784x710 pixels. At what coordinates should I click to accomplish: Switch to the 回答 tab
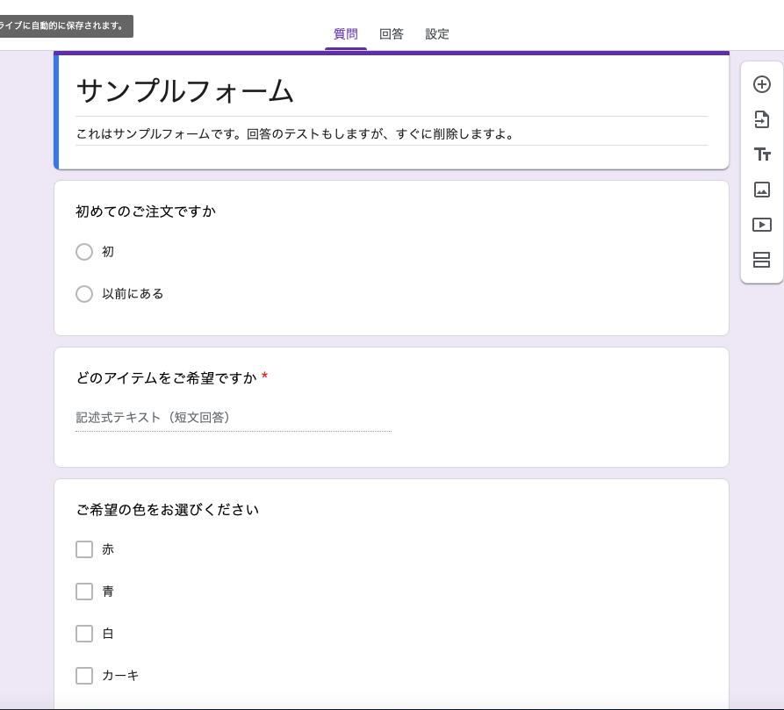(391, 34)
